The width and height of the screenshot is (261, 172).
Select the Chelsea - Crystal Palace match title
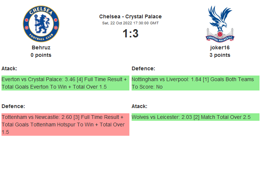tap(130, 16)
